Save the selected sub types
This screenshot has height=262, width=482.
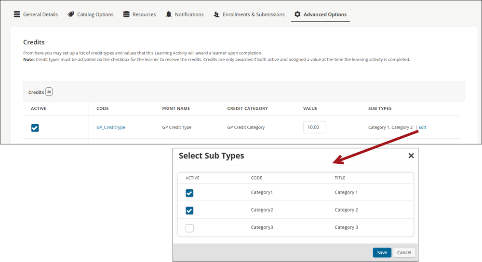coord(382,252)
